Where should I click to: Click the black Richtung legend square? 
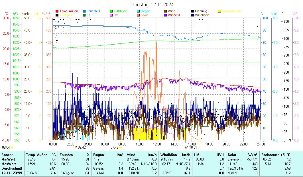pos(193,11)
